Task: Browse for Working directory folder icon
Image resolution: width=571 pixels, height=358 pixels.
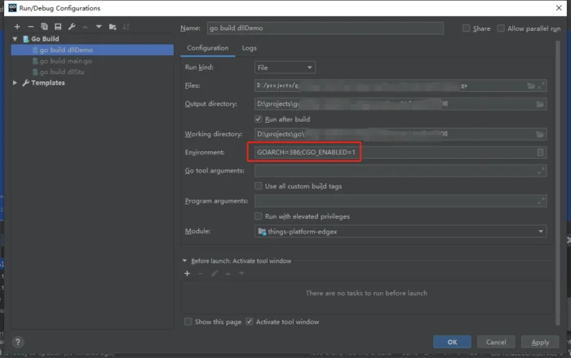Action: [x=540, y=134]
